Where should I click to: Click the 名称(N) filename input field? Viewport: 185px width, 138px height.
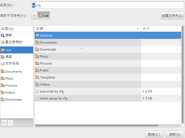point(108,5)
